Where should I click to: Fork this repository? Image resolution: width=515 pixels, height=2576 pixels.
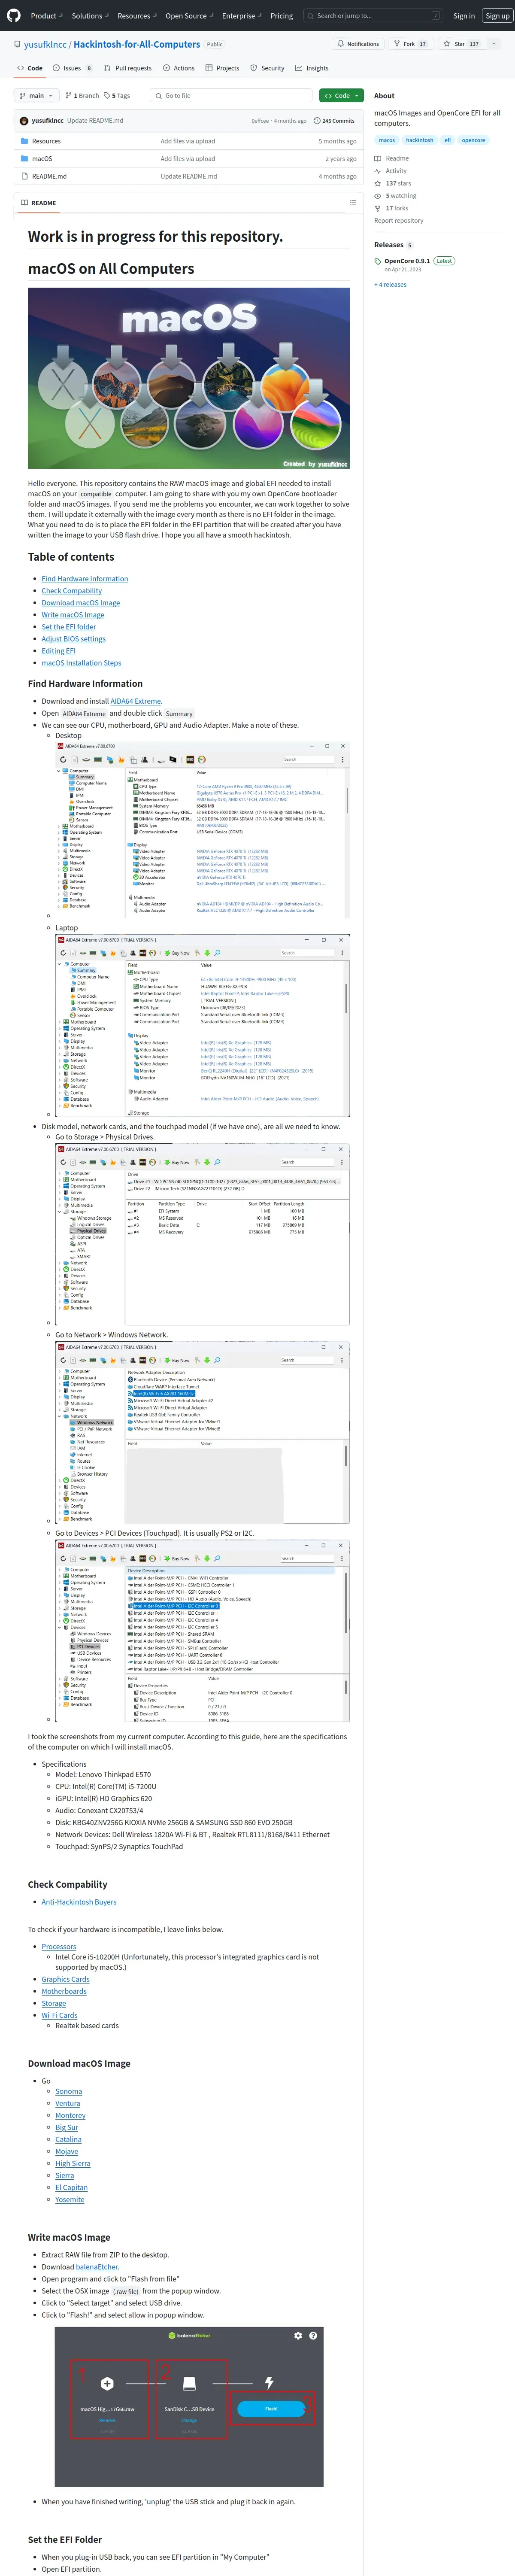[x=411, y=44]
